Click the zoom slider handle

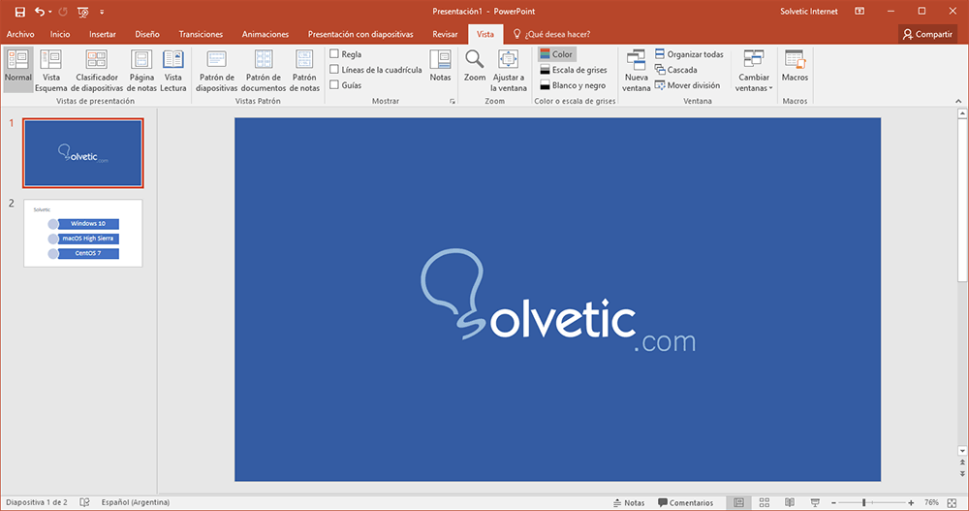click(864, 503)
